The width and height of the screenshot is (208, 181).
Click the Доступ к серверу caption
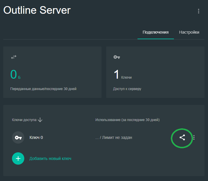pos(127,89)
